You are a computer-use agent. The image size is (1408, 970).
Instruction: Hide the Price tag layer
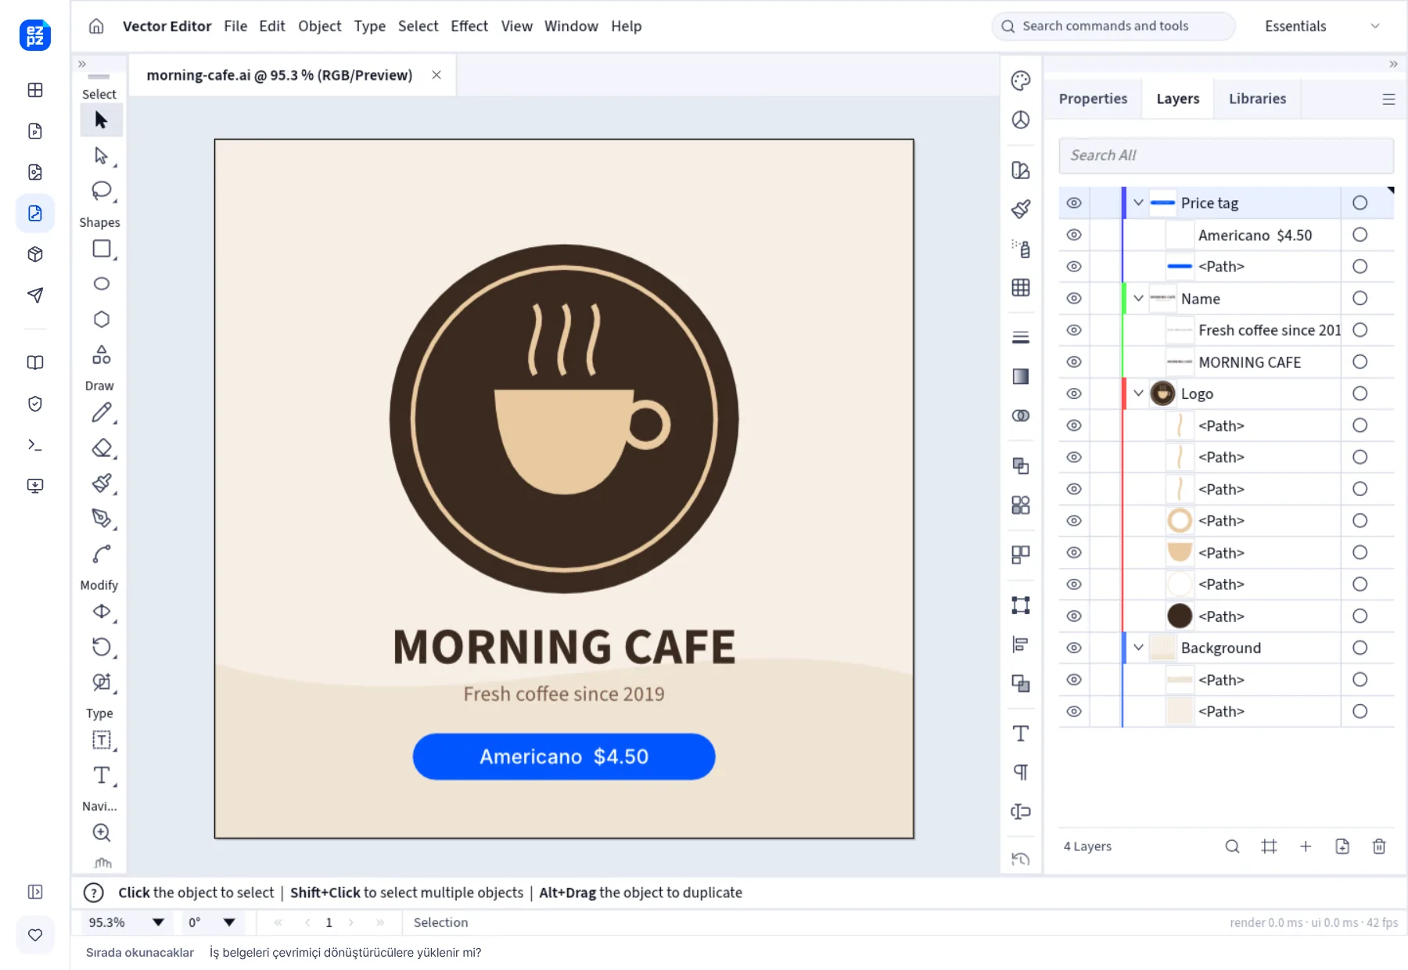click(1074, 203)
